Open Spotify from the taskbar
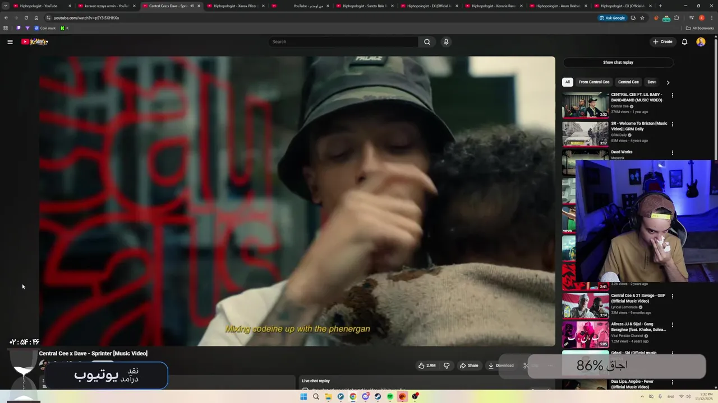Image resolution: width=718 pixels, height=403 pixels. pos(390,396)
